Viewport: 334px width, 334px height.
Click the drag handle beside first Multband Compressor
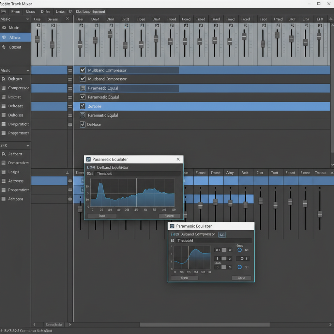coord(70,70)
